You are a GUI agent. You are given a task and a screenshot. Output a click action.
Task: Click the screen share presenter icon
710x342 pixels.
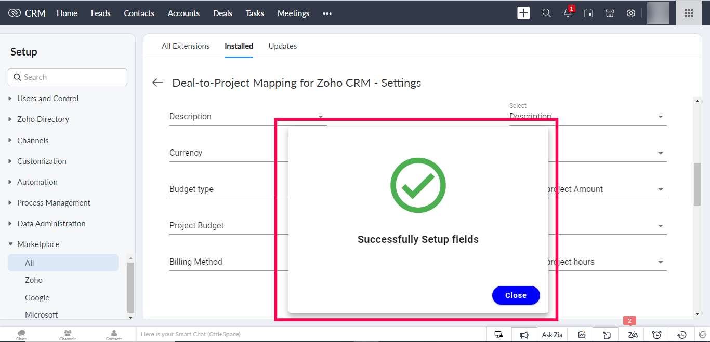499,335
